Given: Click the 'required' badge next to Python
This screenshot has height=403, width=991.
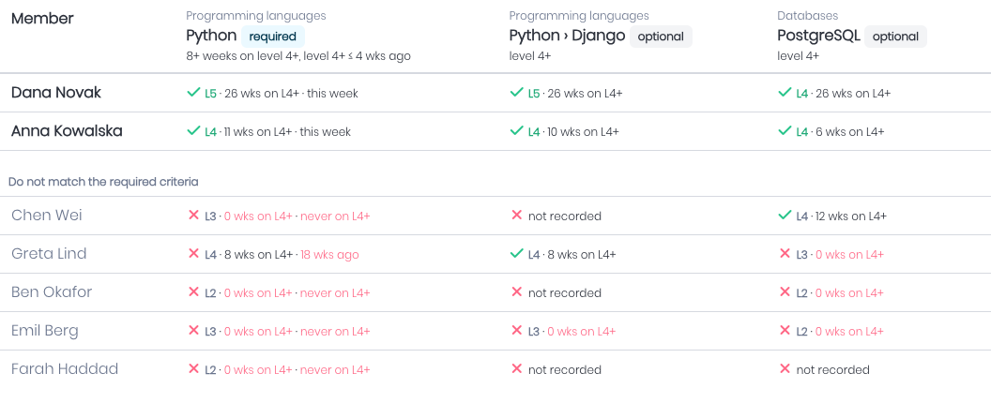Looking at the screenshot, I should pyautogui.click(x=273, y=37).
